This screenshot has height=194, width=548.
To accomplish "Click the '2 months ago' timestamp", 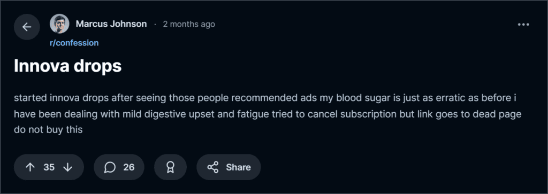I will tap(189, 24).
